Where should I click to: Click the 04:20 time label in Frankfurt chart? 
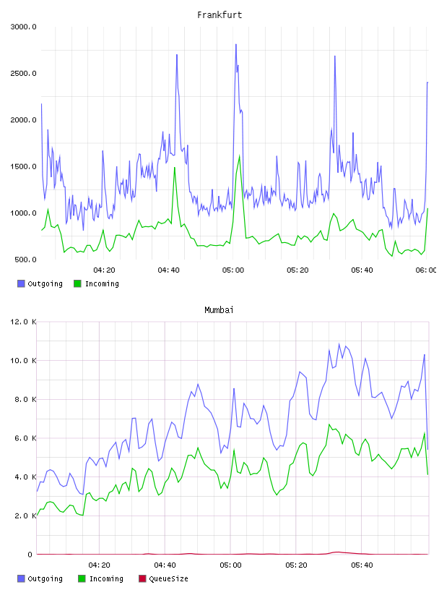104,270
